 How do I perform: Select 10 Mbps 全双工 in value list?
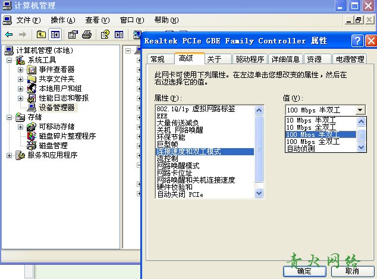pyautogui.click(x=321, y=127)
